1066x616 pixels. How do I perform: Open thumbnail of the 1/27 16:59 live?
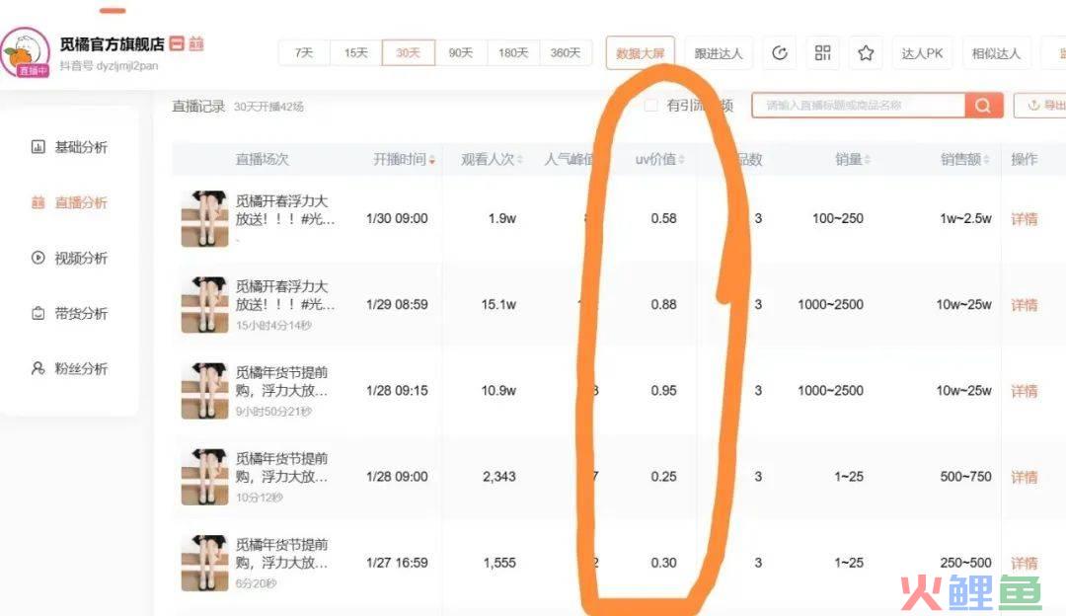(x=204, y=563)
